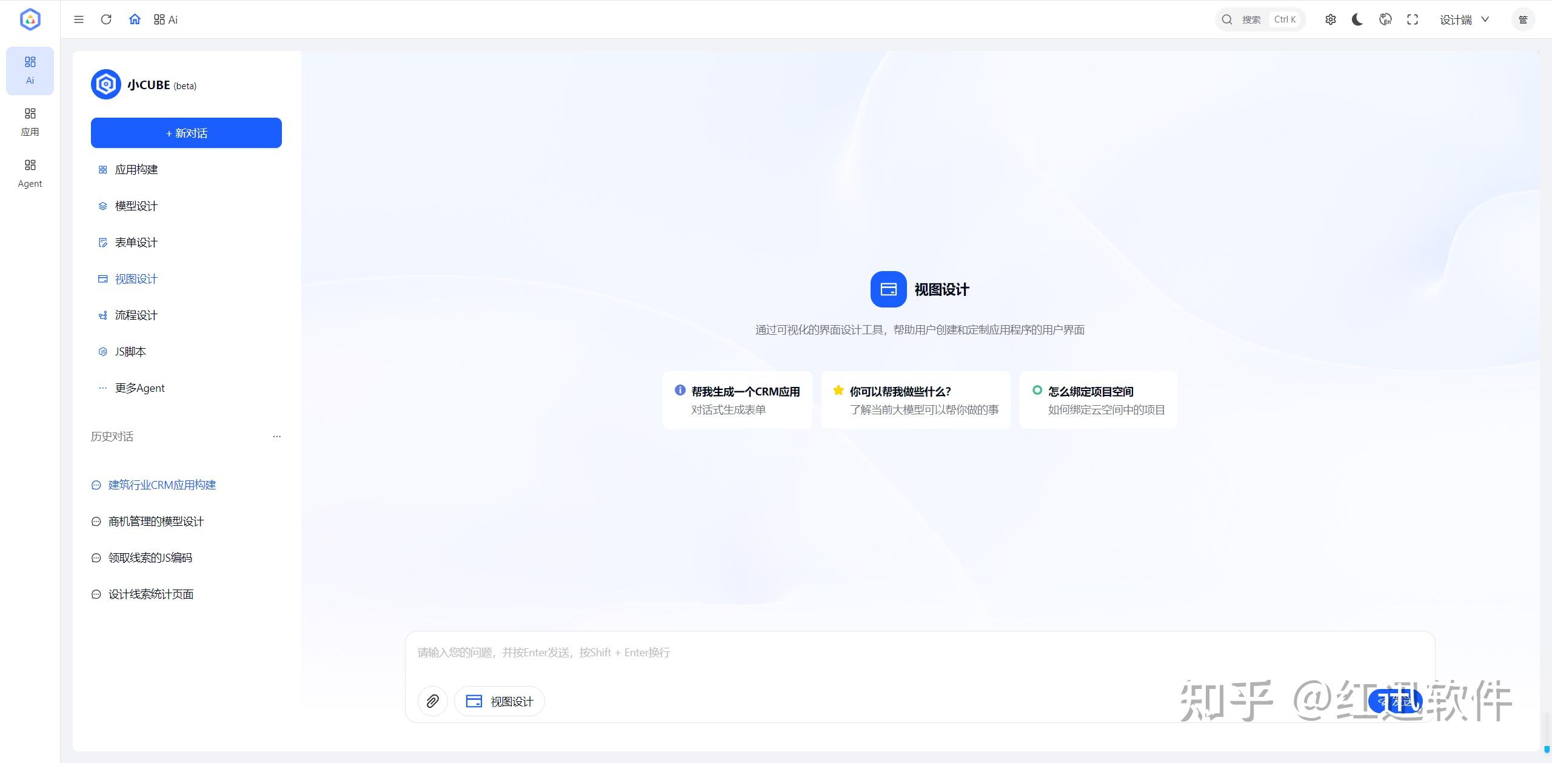Select JS脚本 agent in sidebar
Screen dimensions: 1552x763
(x=130, y=352)
